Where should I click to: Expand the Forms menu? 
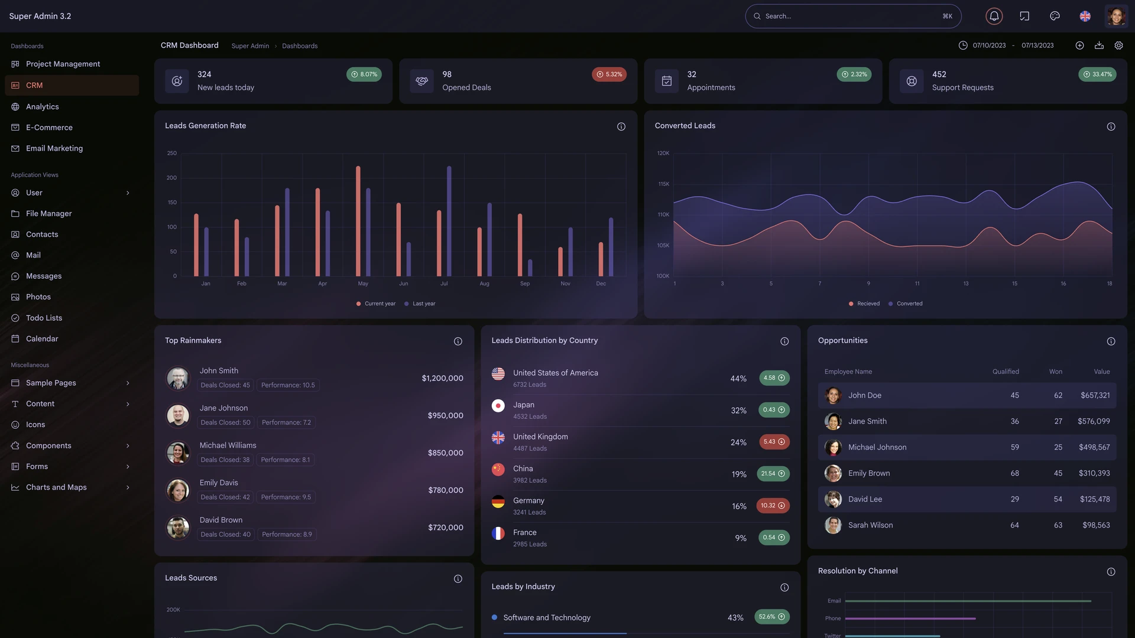72,466
